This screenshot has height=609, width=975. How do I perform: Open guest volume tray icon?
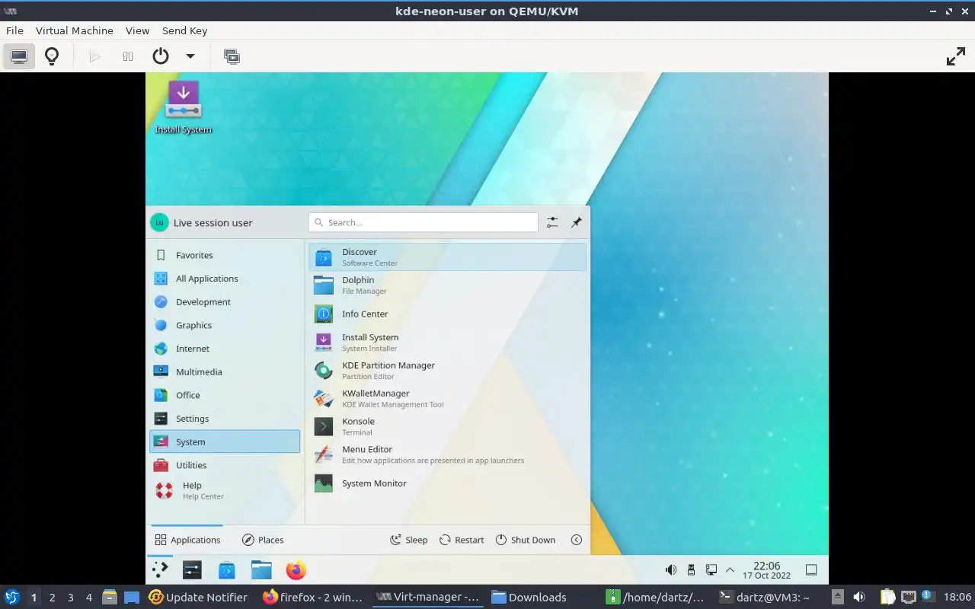pos(671,569)
